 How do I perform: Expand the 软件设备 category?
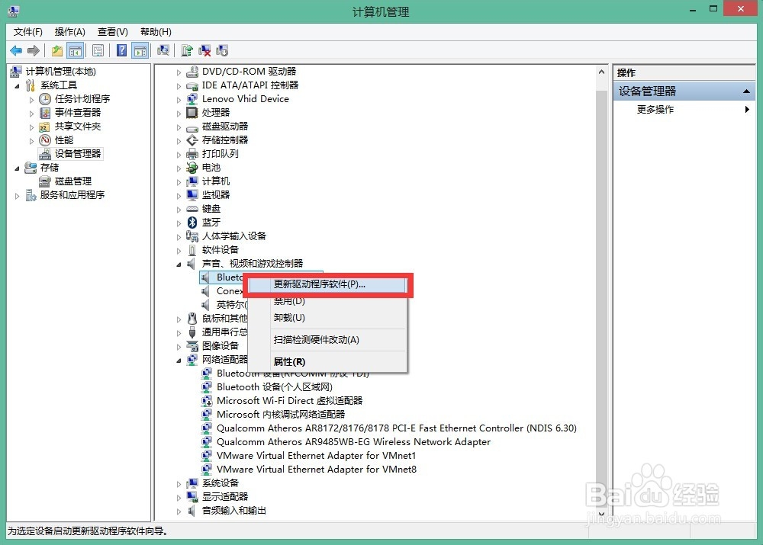click(179, 251)
